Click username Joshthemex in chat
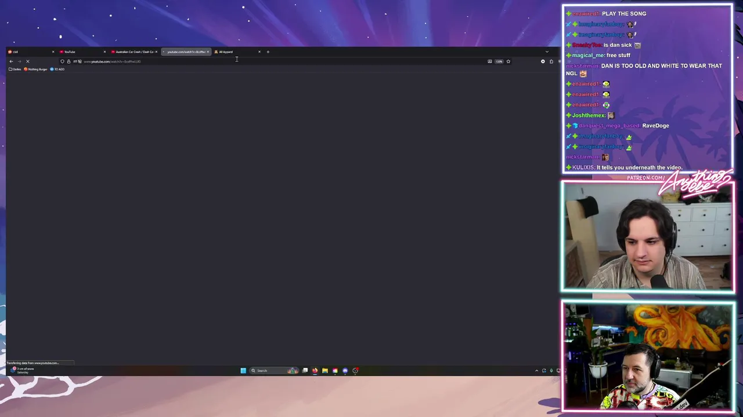This screenshot has width=743, height=417. 589,115
